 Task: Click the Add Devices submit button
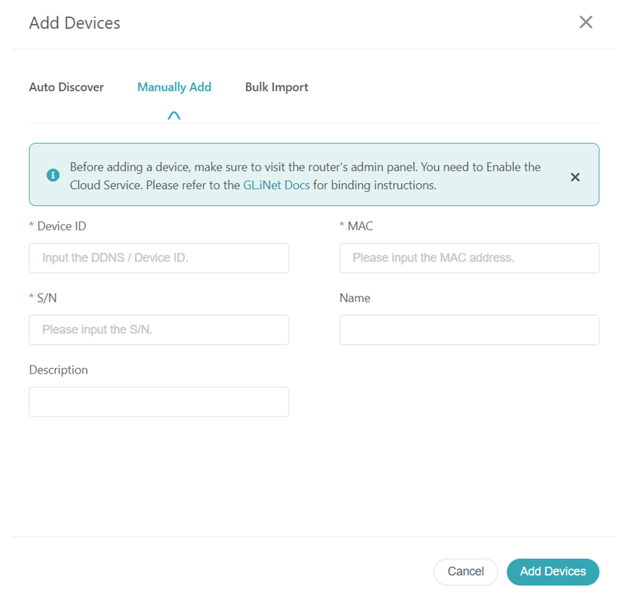(x=552, y=572)
